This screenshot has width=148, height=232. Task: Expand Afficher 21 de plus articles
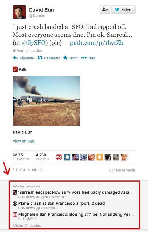point(27,226)
